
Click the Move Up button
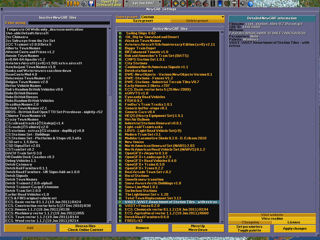(198, 226)
